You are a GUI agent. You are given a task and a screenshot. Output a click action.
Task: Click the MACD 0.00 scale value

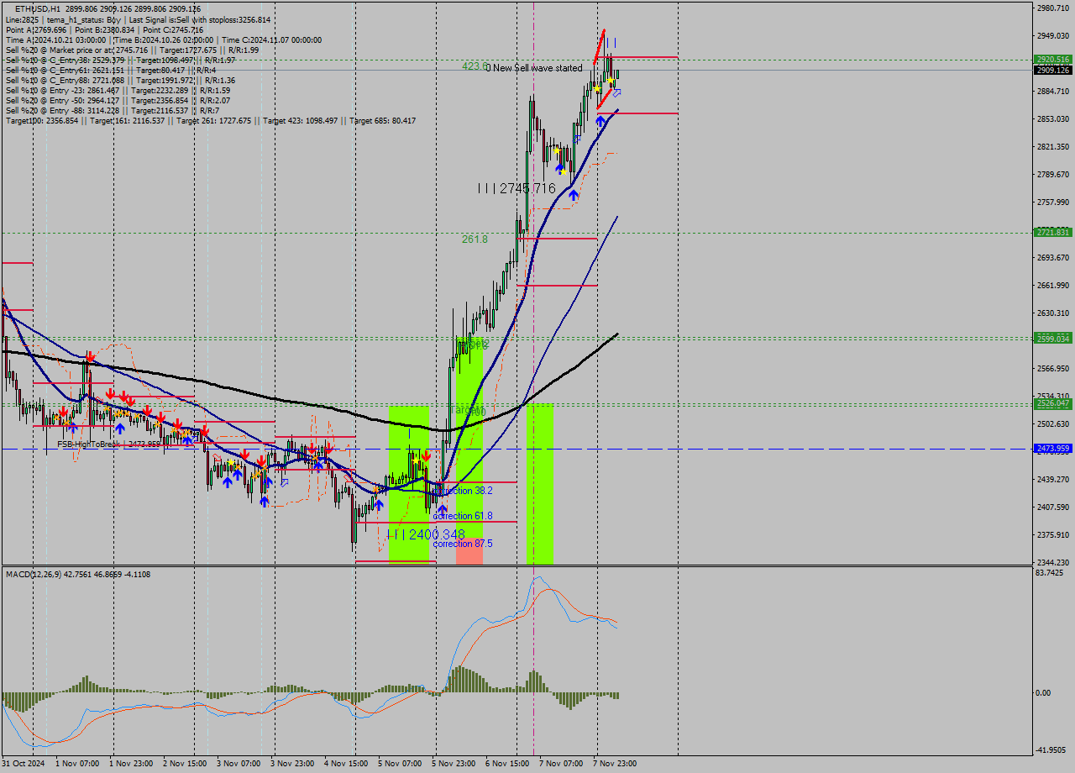(x=1044, y=692)
